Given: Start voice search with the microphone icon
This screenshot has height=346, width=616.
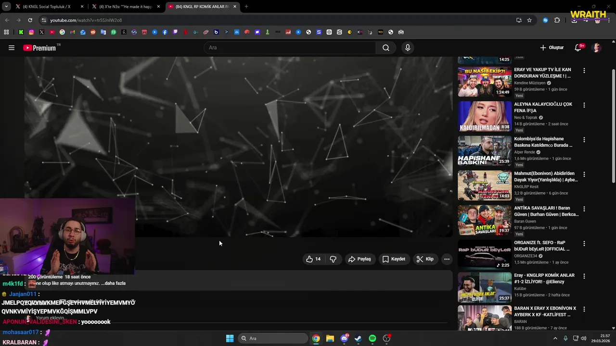Looking at the screenshot, I should pyautogui.click(x=408, y=48).
